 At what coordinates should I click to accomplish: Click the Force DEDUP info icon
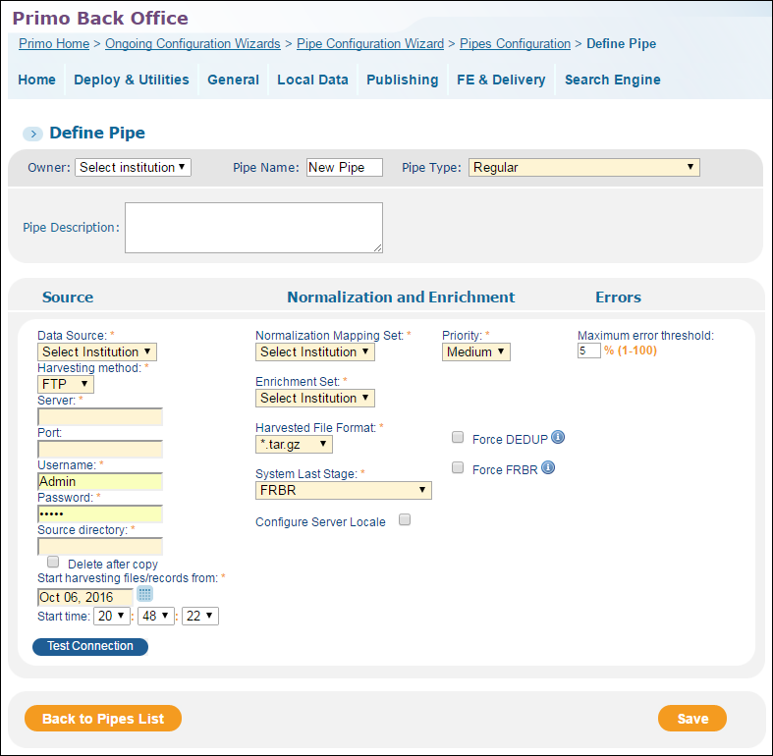(558, 437)
